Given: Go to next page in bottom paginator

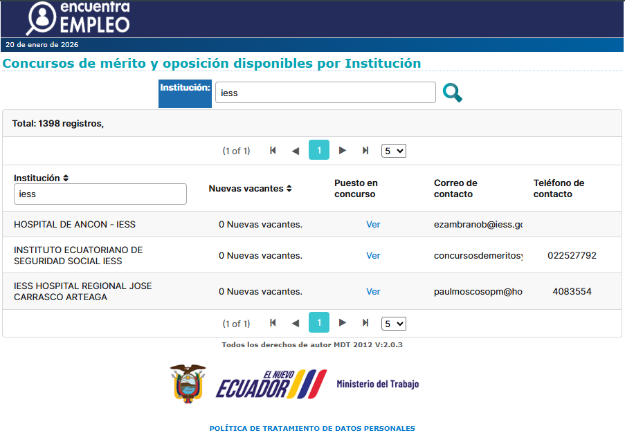Looking at the screenshot, I should (x=342, y=323).
